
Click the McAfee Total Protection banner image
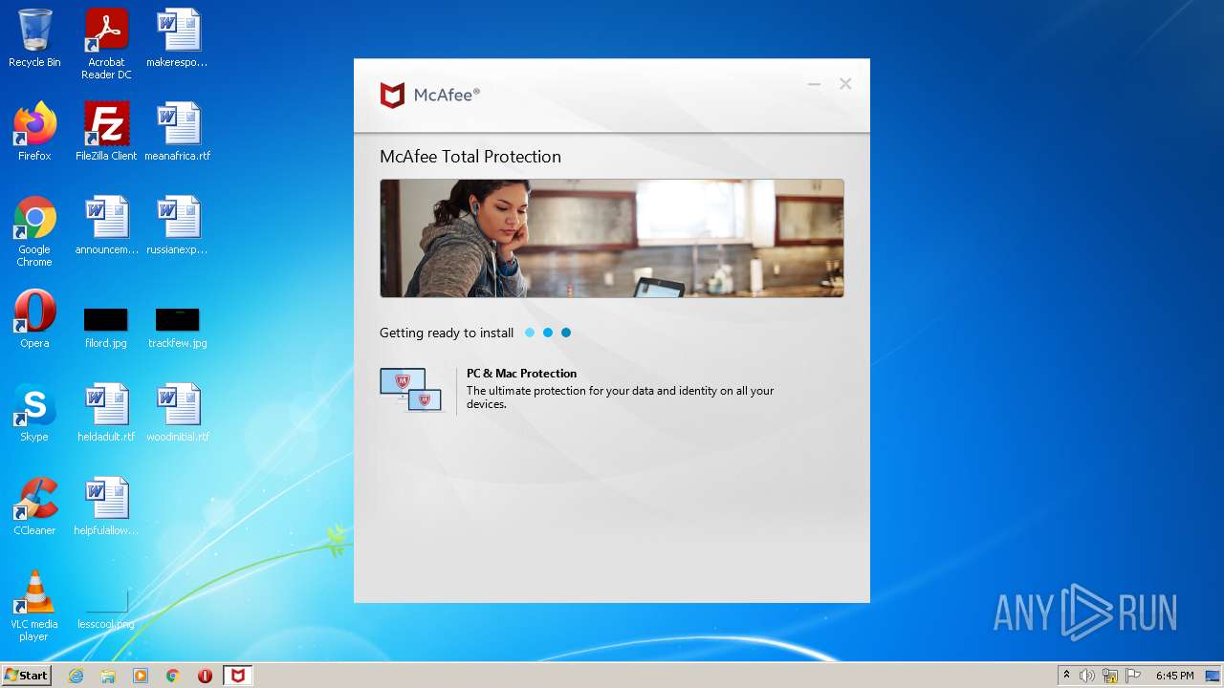(x=612, y=238)
